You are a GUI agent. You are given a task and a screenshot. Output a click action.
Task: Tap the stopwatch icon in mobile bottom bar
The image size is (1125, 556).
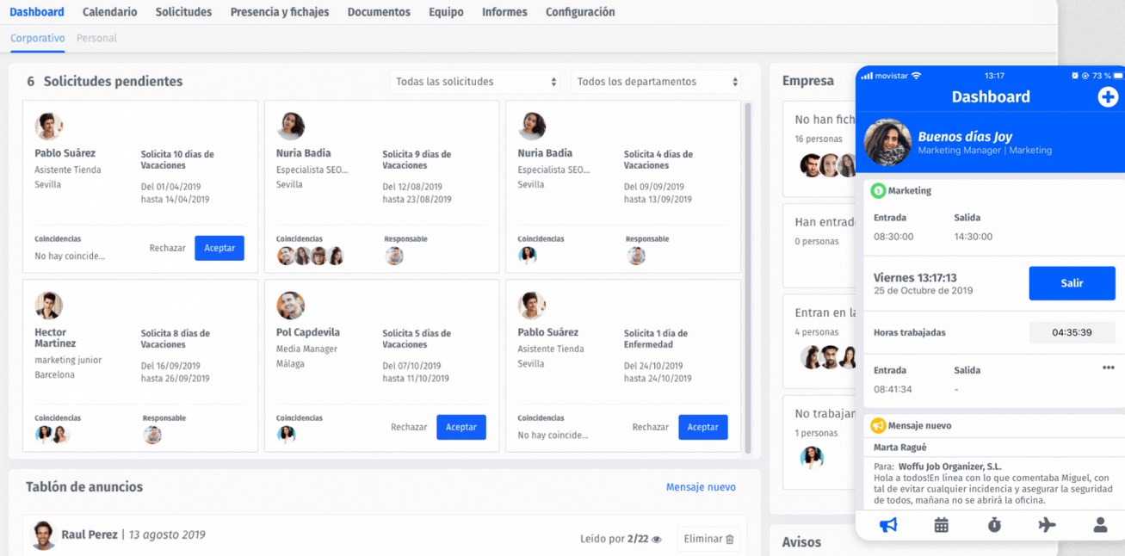994,525
